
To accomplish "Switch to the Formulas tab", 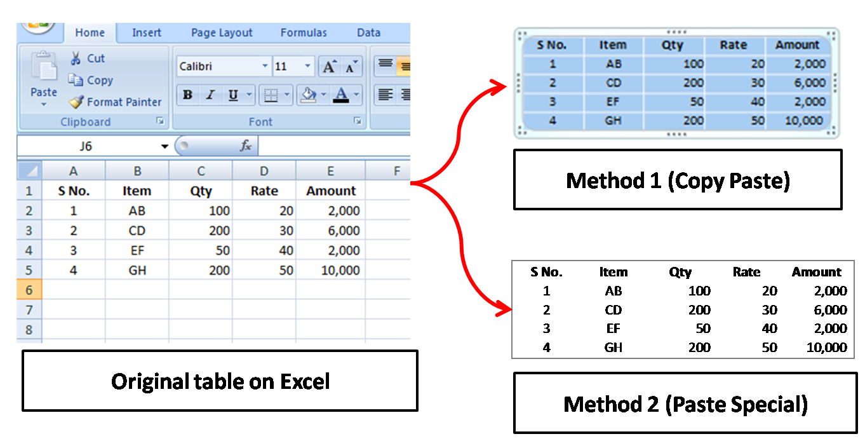I will point(303,32).
